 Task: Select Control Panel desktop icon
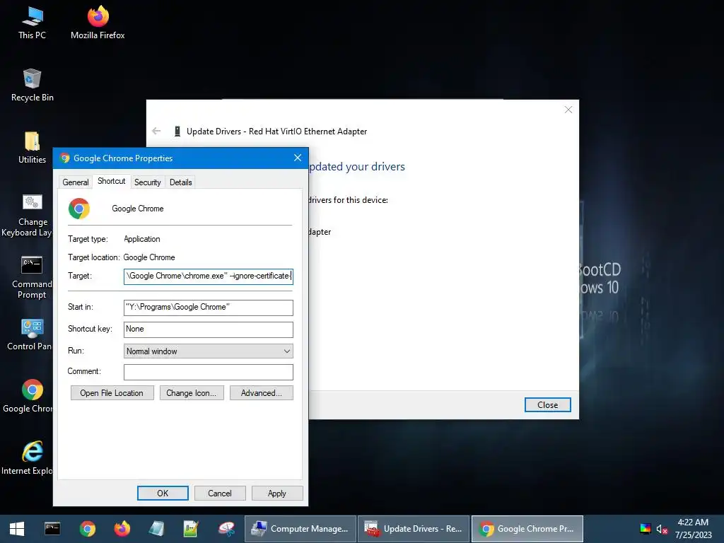click(x=30, y=334)
